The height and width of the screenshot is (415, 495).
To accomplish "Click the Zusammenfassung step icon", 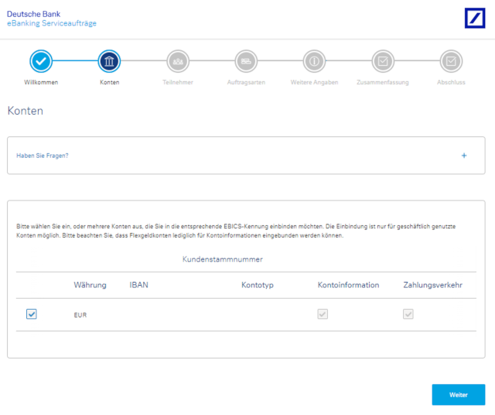I will [x=382, y=60].
